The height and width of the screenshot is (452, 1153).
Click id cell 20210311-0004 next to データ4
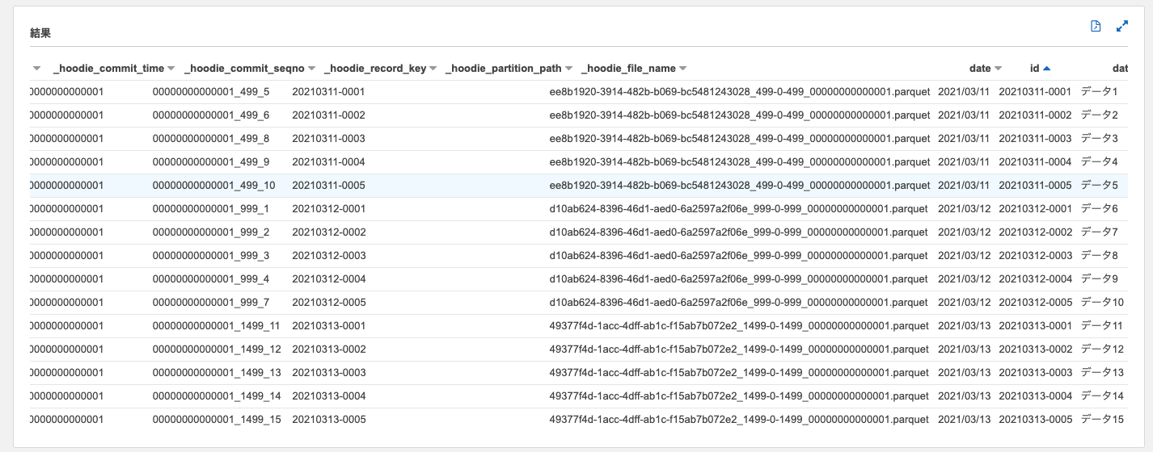coord(1036,162)
